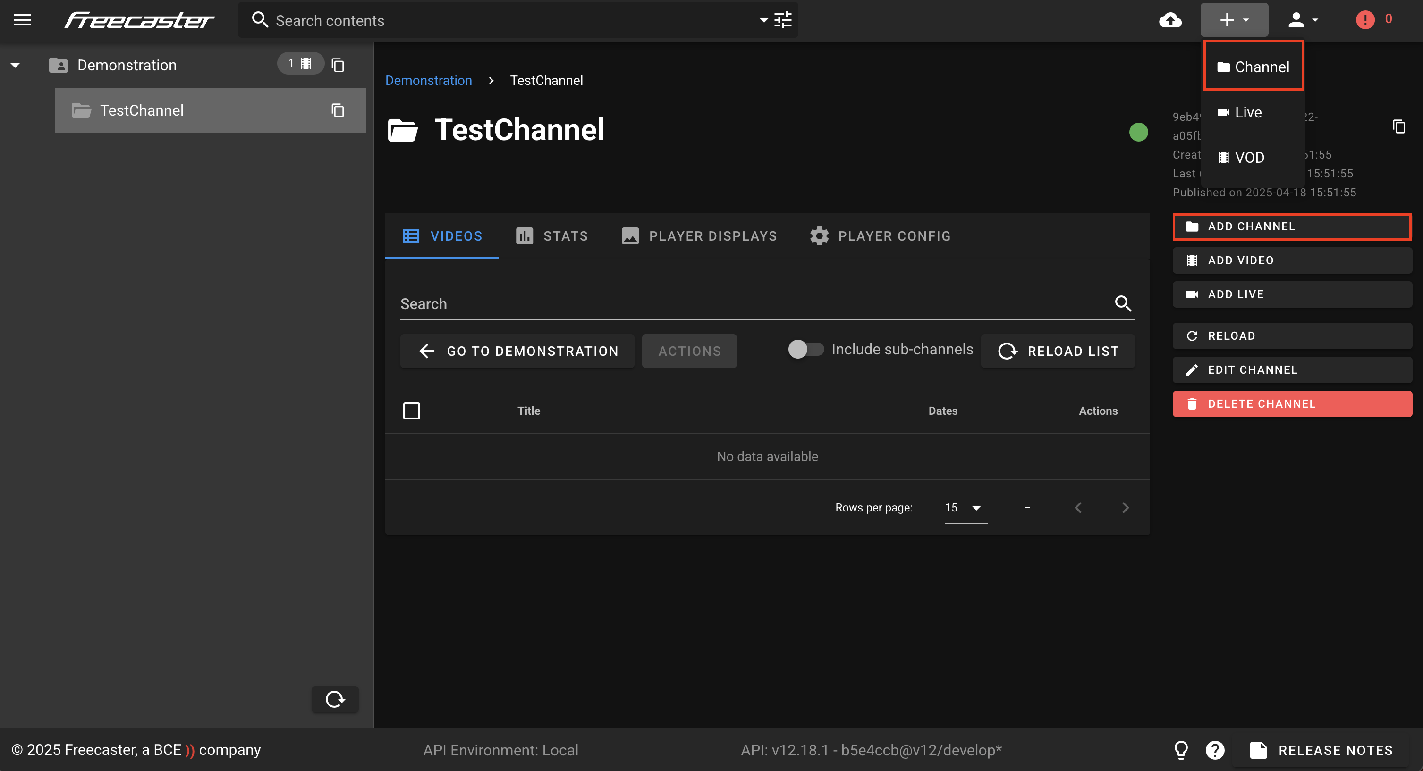The height and width of the screenshot is (771, 1423).
Task: Open the Player Config tab
Action: click(881, 235)
